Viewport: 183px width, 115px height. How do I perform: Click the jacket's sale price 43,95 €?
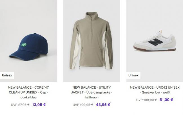[x=102, y=105]
